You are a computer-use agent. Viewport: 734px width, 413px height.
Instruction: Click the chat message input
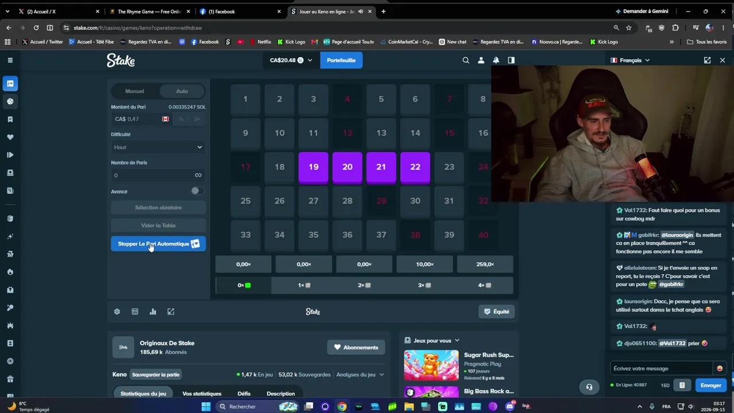(x=662, y=368)
